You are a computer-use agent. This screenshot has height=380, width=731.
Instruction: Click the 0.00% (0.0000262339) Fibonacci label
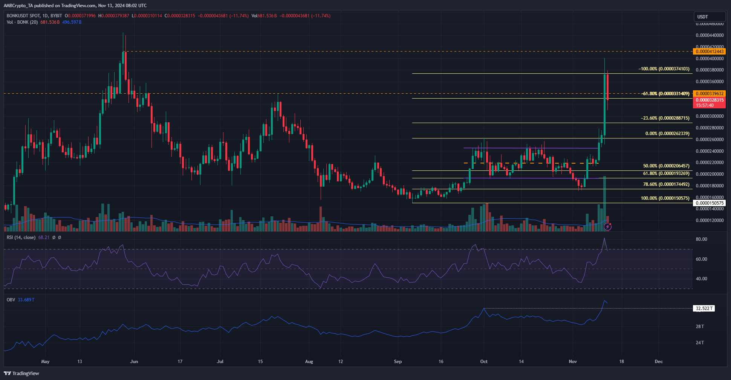[667, 134]
